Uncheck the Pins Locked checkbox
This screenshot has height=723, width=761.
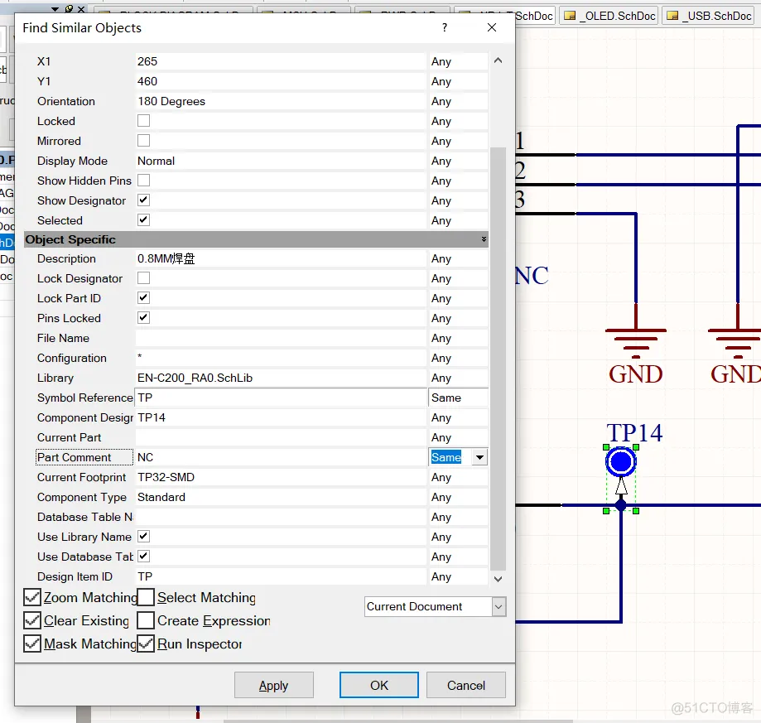[x=143, y=318]
